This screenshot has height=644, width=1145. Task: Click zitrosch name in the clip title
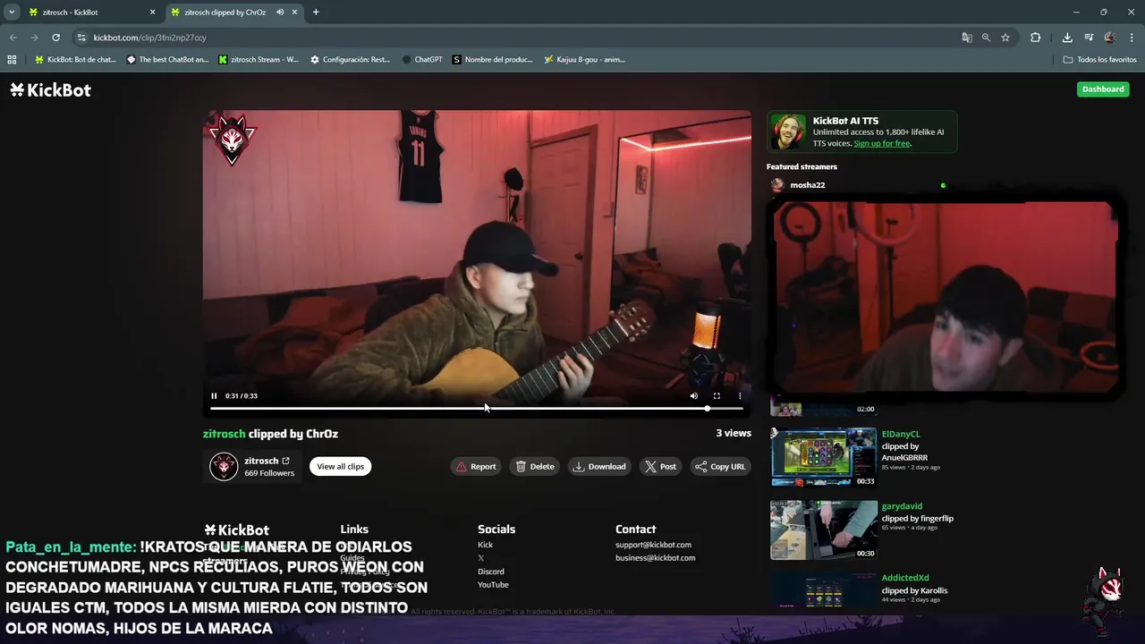coord(224,434)
